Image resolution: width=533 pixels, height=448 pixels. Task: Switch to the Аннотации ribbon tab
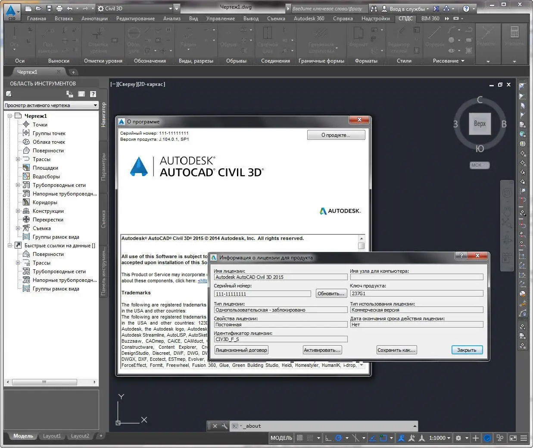click(x=94, y=19)
